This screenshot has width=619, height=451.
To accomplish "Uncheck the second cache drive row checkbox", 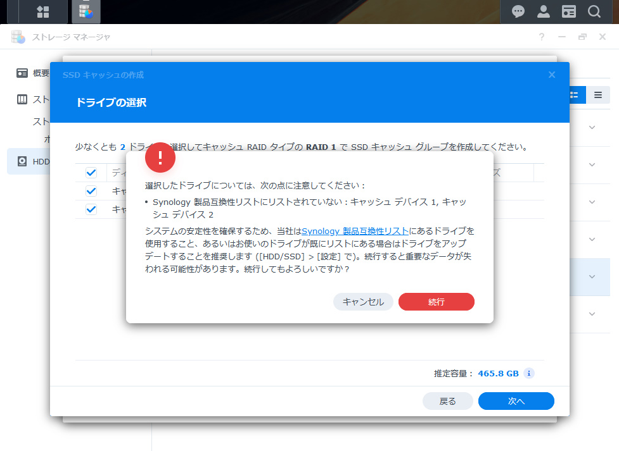I will (x=91, y=209).
